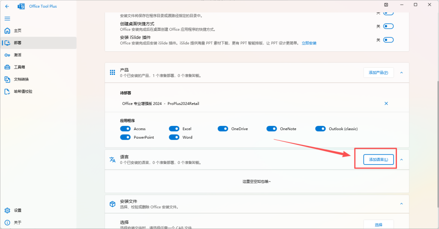The height and width of the screenshot is (229, 439).
Task: Collapse the 语言 section chevron
Action: point(401,160)
